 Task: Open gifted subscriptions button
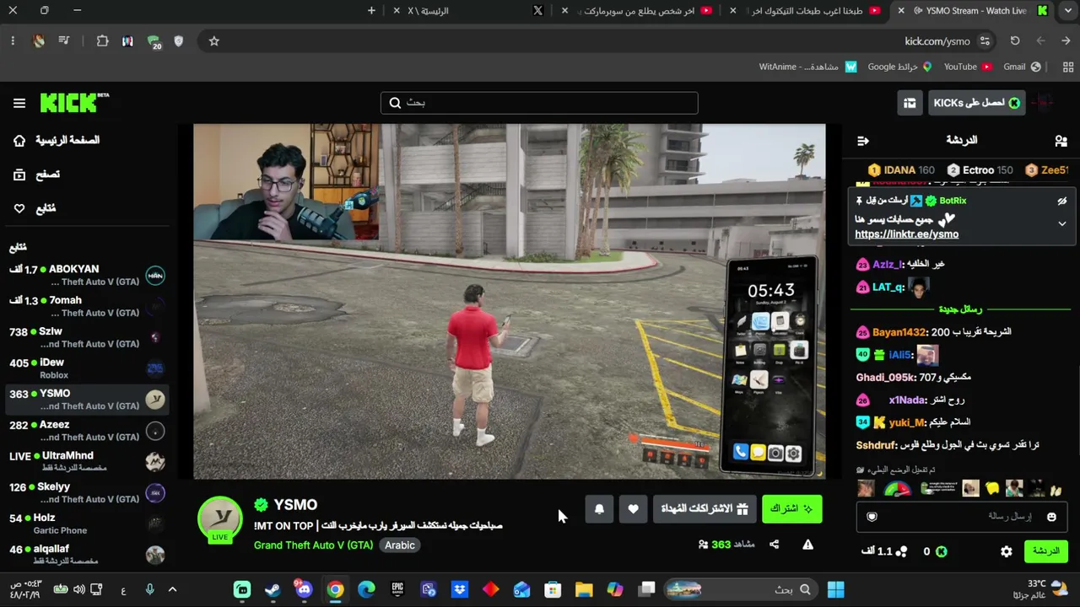tap(705, 508)
